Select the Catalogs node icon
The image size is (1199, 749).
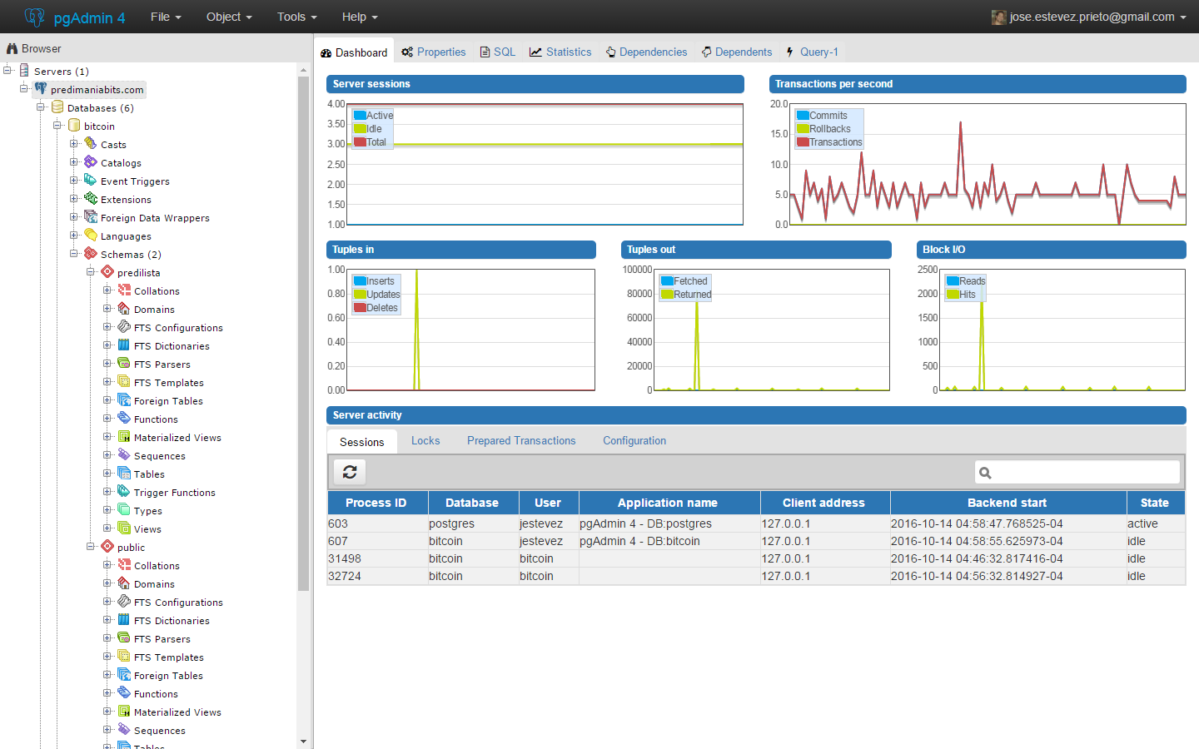click(91, 162)
